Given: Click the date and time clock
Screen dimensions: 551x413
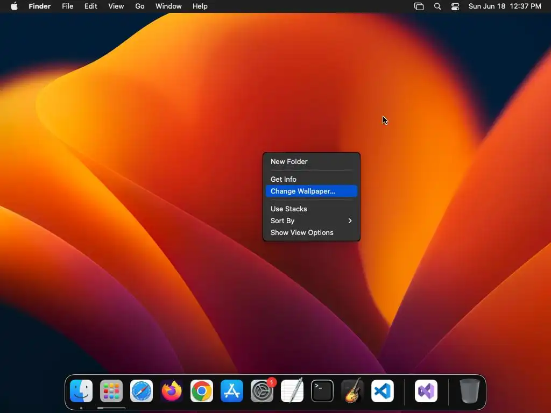Looking at the screenshot, I should click(505, 6).
